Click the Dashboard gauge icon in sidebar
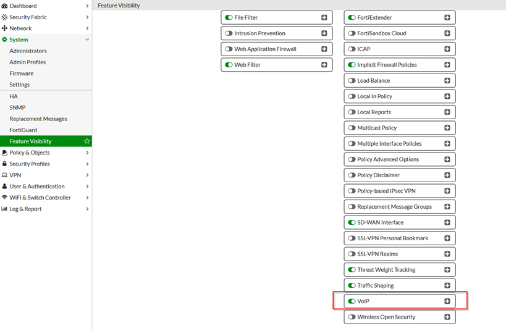The width and height of the screenshot is (506, 331). [x=4, y=6]
